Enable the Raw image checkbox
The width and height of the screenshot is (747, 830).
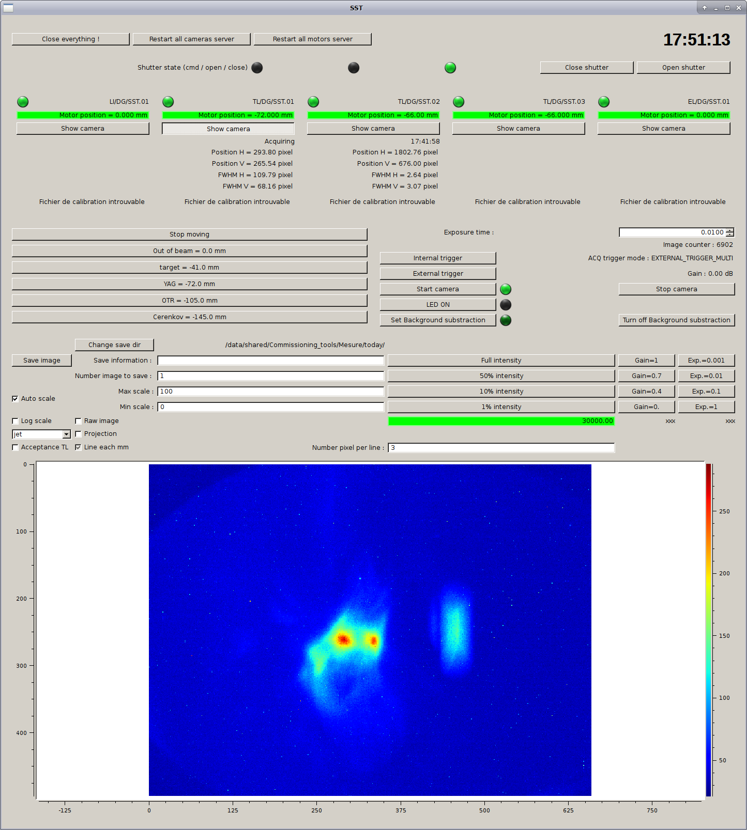pos(79,421)
